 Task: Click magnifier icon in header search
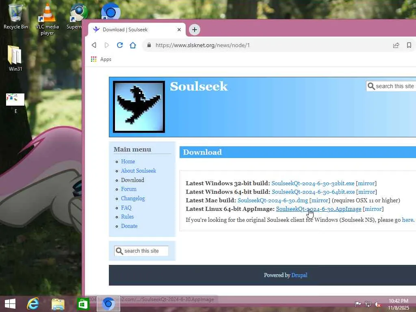tap(371, 86)
